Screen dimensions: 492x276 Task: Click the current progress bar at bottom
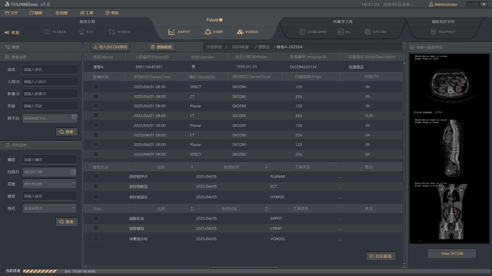click(40, 271)
